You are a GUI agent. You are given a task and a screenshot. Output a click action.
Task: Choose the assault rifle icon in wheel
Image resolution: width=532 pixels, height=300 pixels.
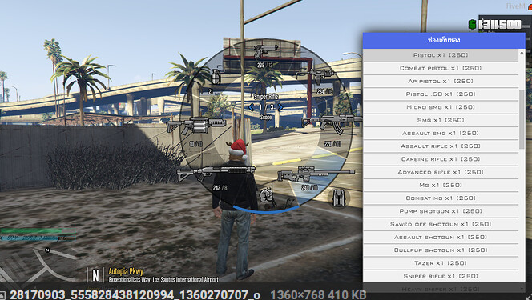(x=332, y=123)
